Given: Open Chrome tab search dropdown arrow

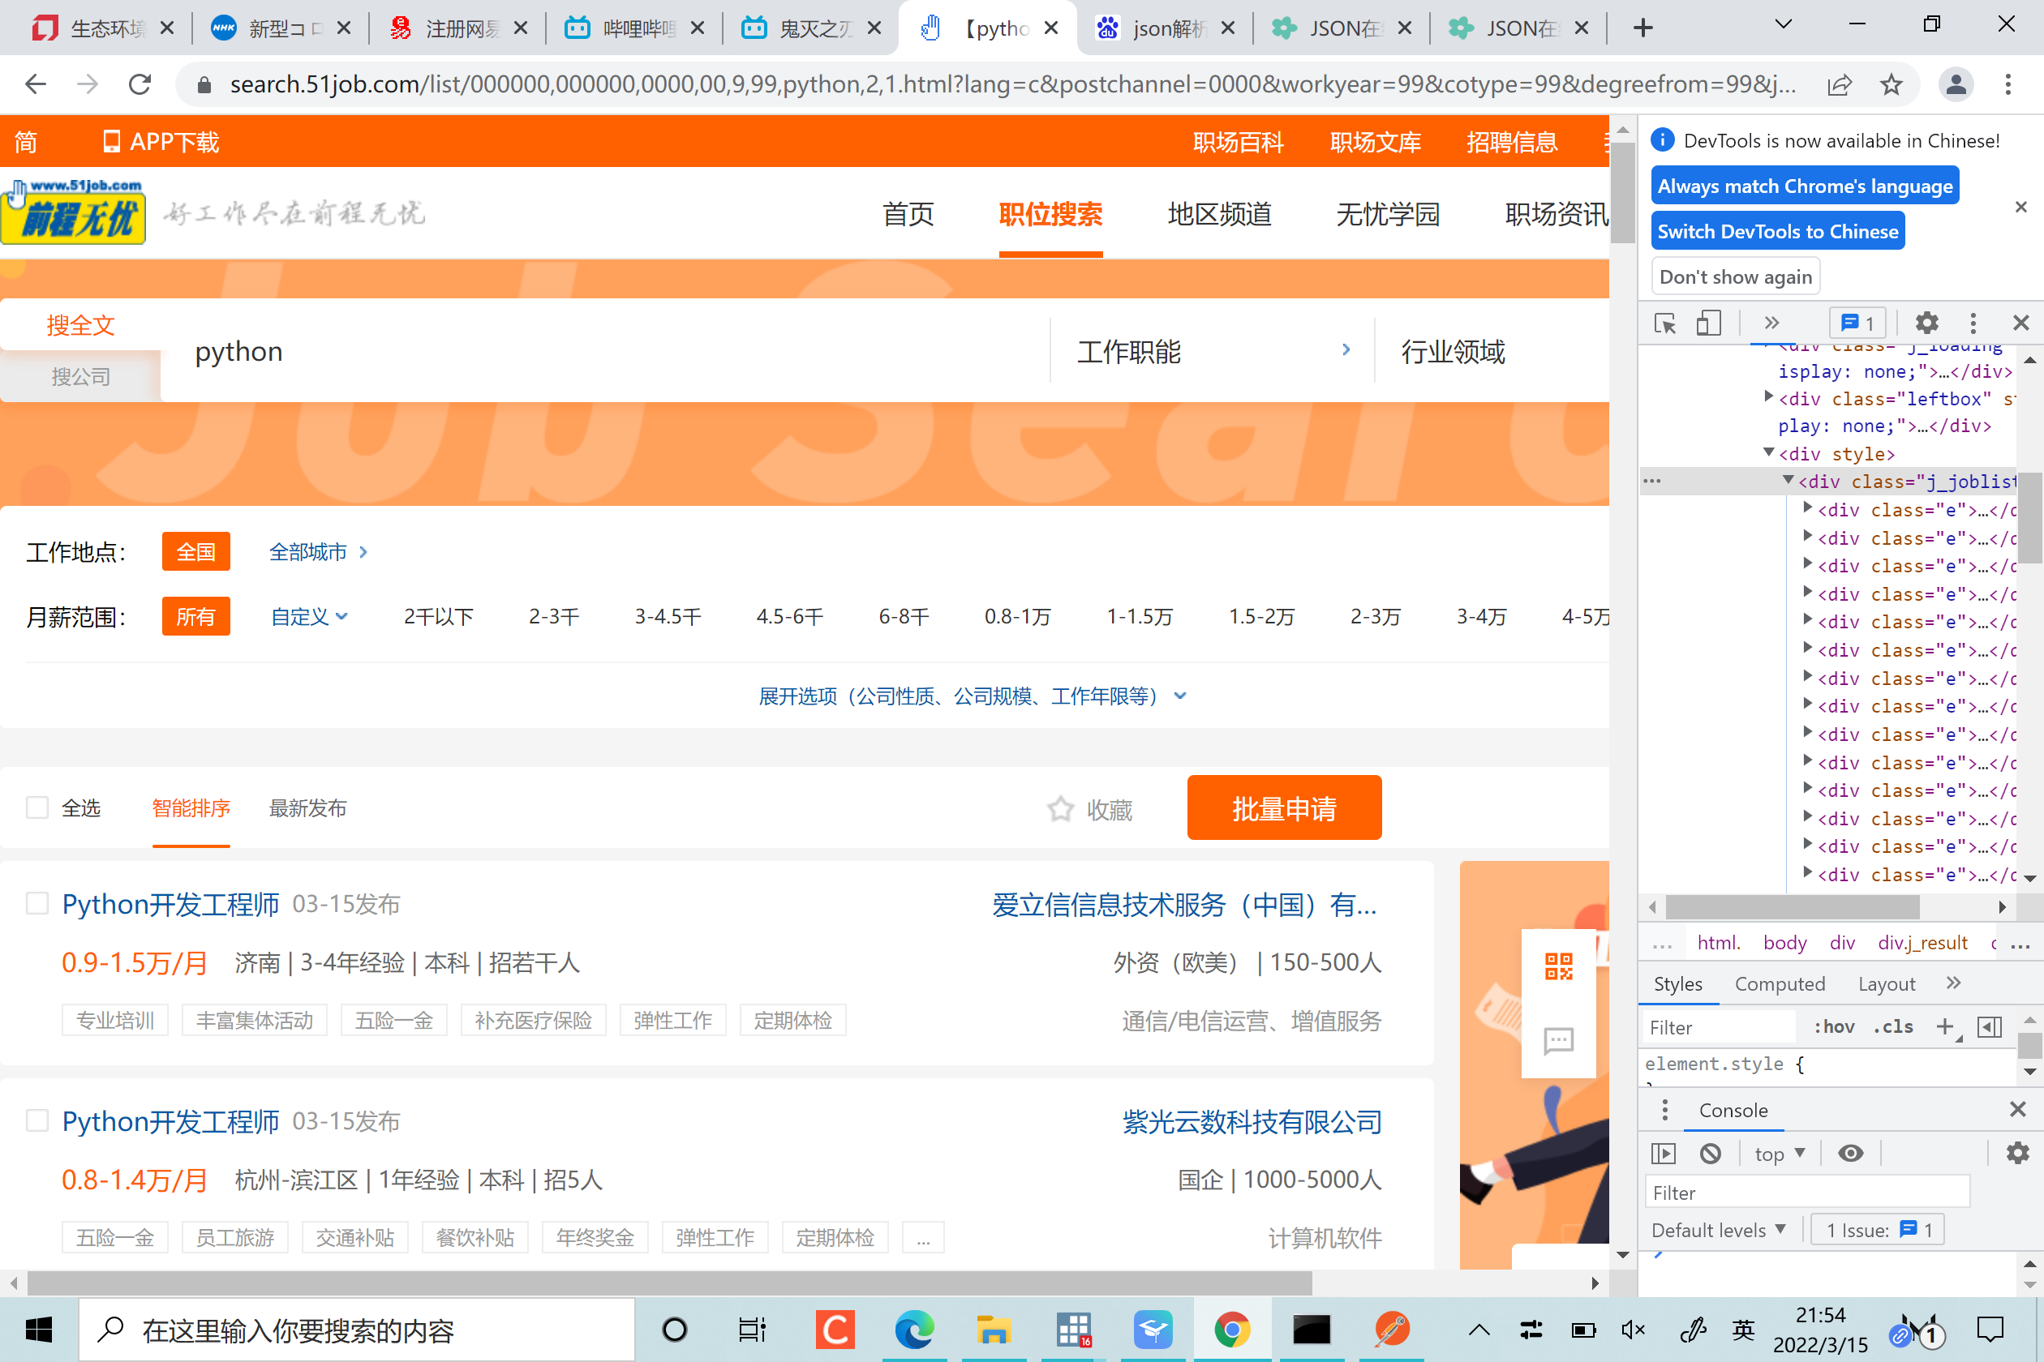Looking at the screenshot, I should click(x=1783, y=24).
